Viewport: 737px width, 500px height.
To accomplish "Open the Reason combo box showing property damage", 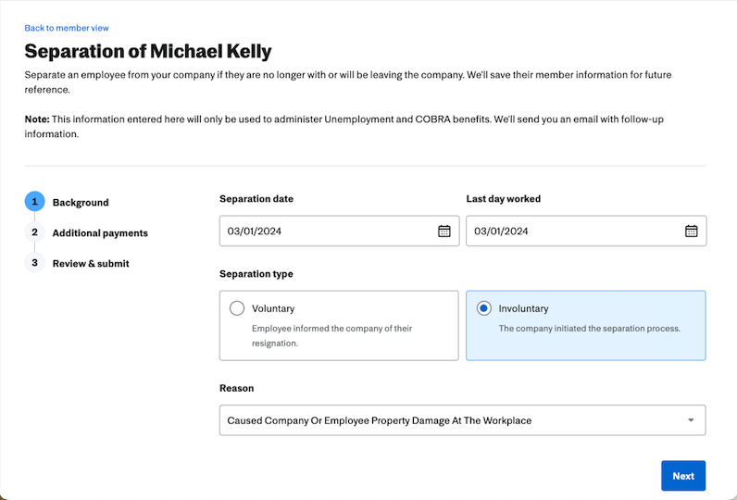I will [x=463, y=420].
